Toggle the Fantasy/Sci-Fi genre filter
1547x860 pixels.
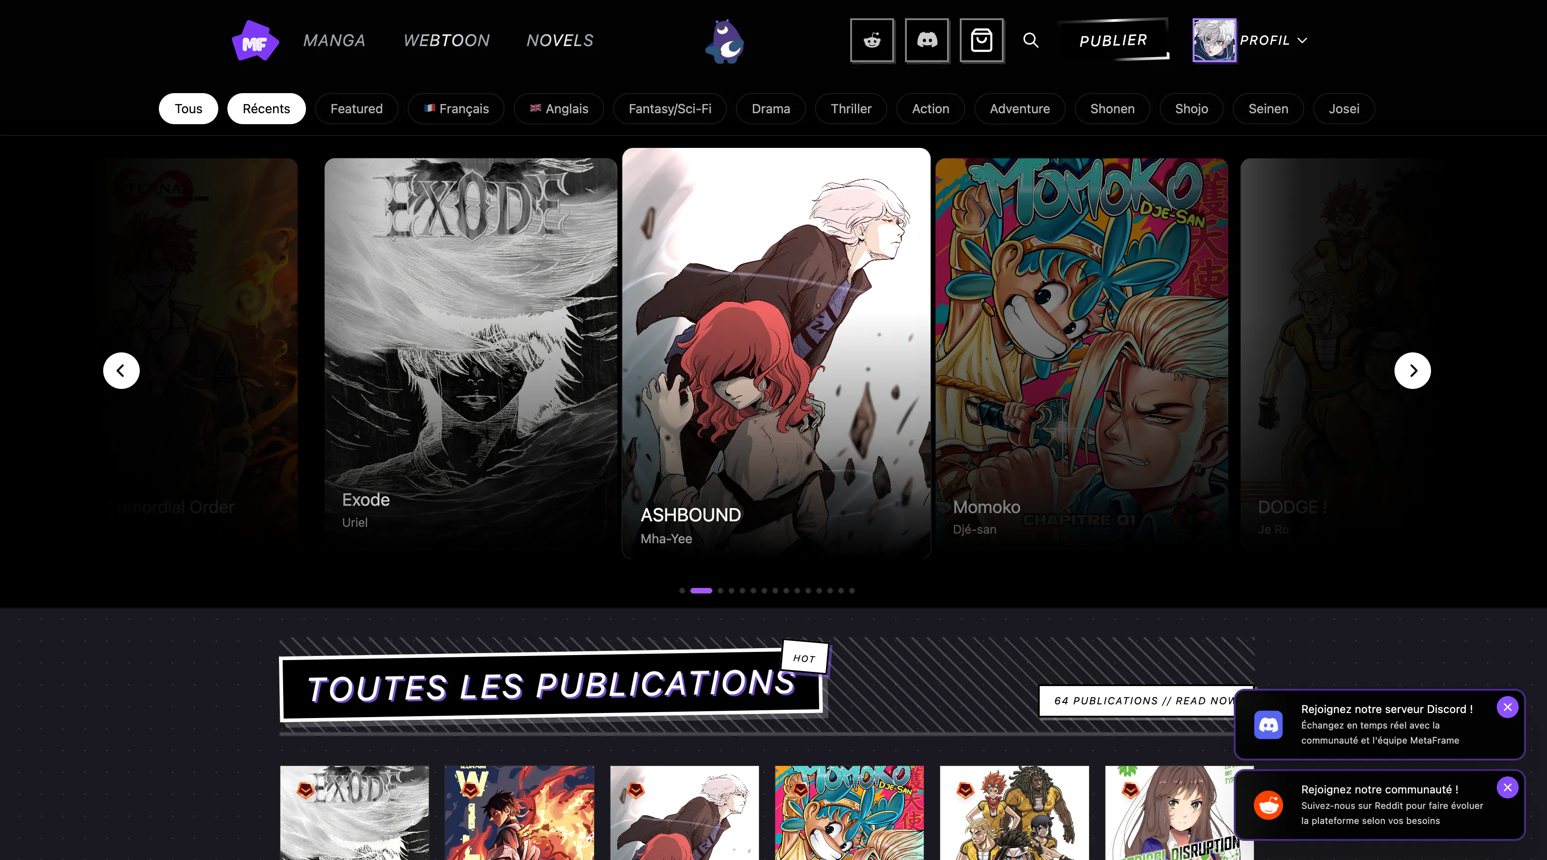coord(669,109)
